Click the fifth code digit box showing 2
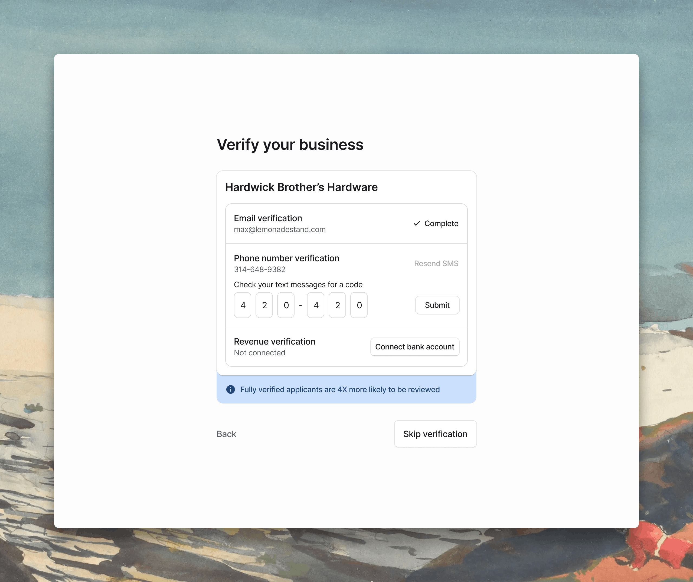Viewport: 693px width, 582px height. pos(337,305)
